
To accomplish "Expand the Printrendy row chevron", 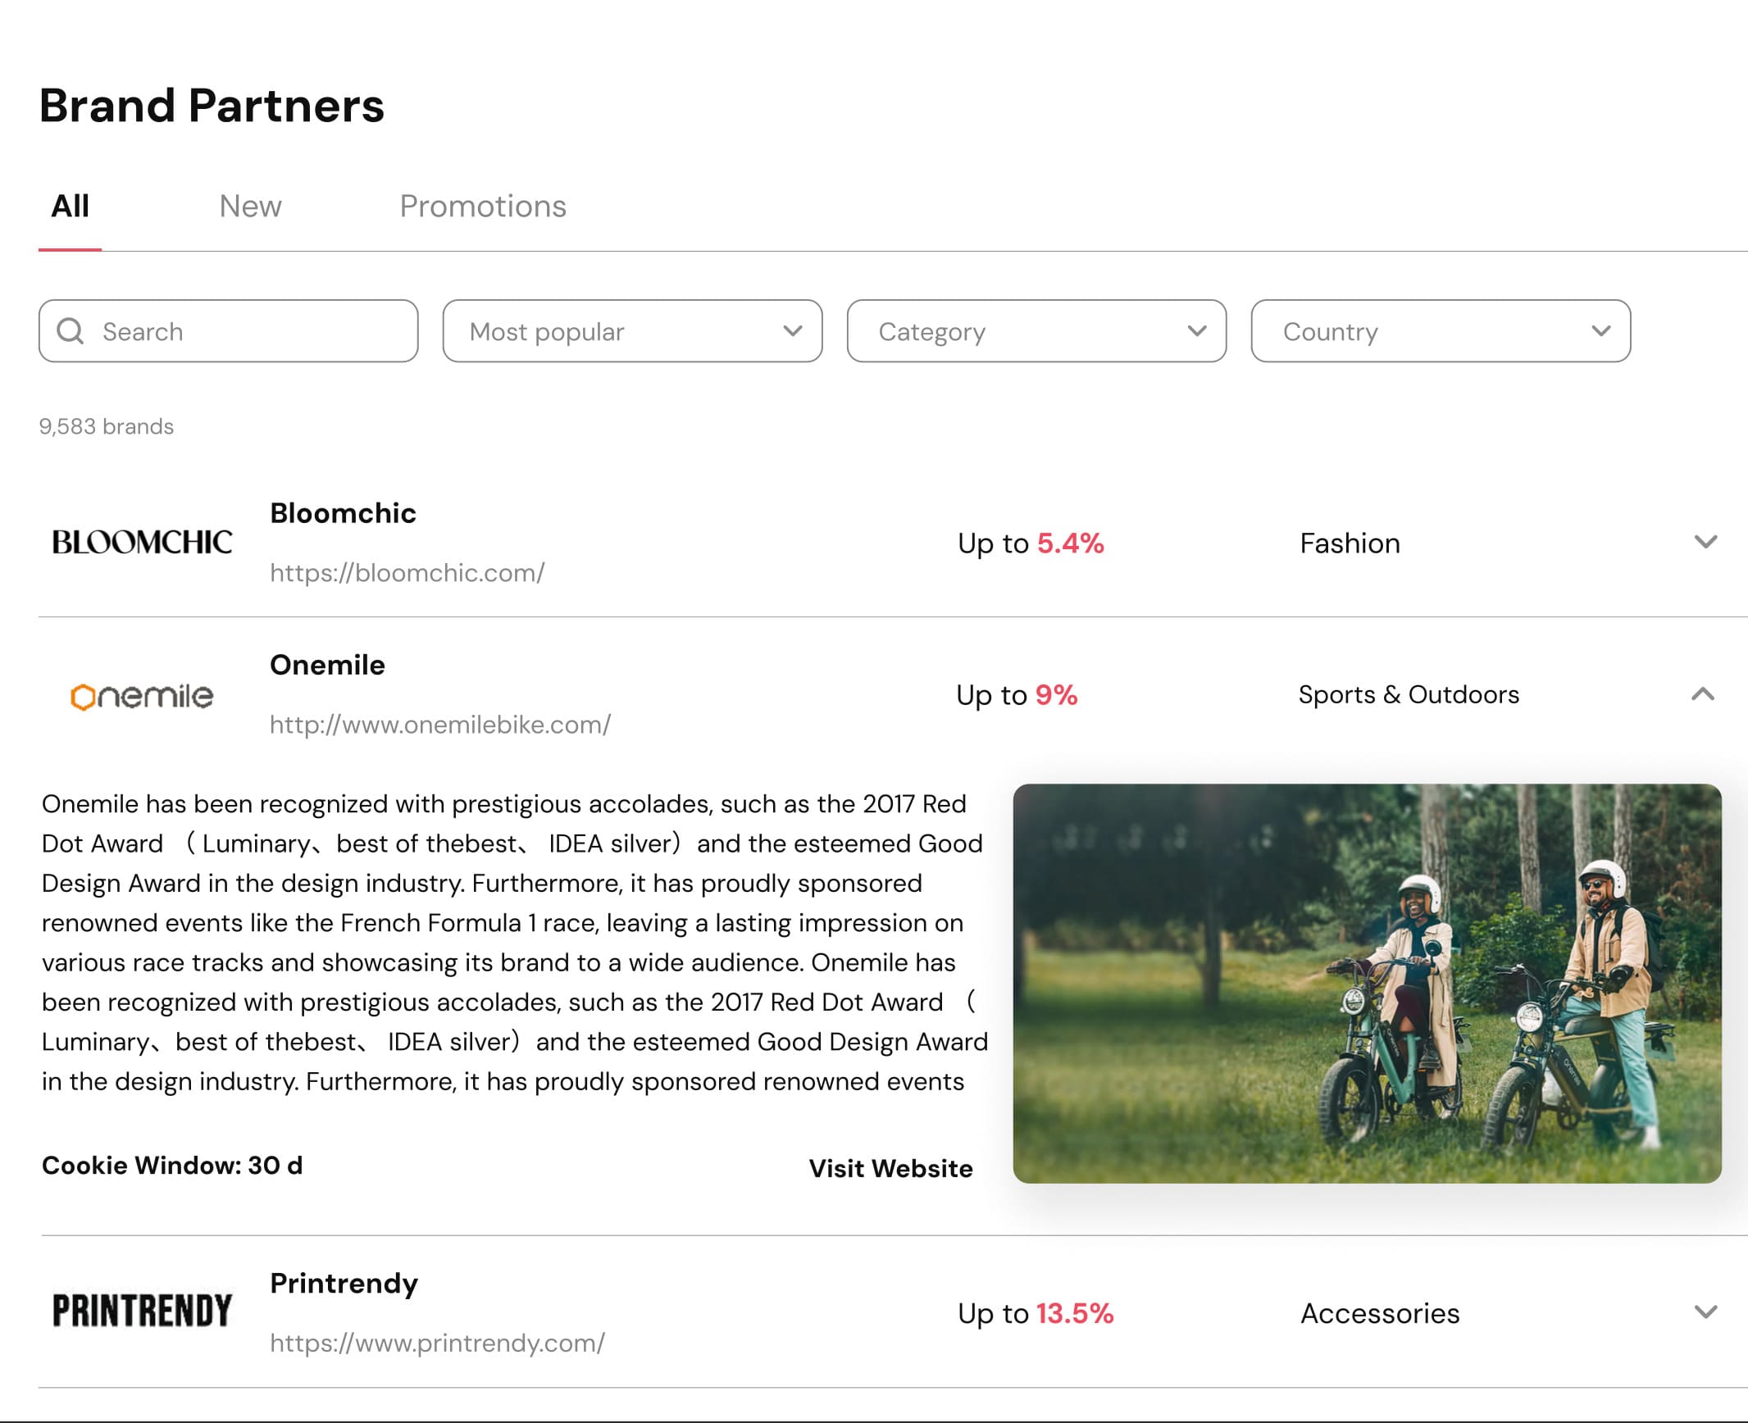I will point(1705,1312).
